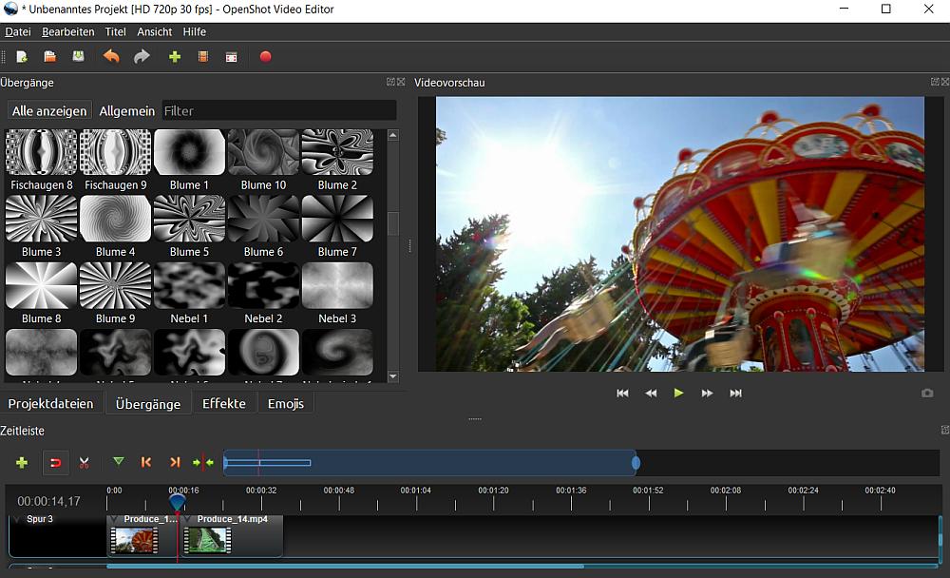Click the 00:01:04 mark on timeline ruler

[416, 490]
